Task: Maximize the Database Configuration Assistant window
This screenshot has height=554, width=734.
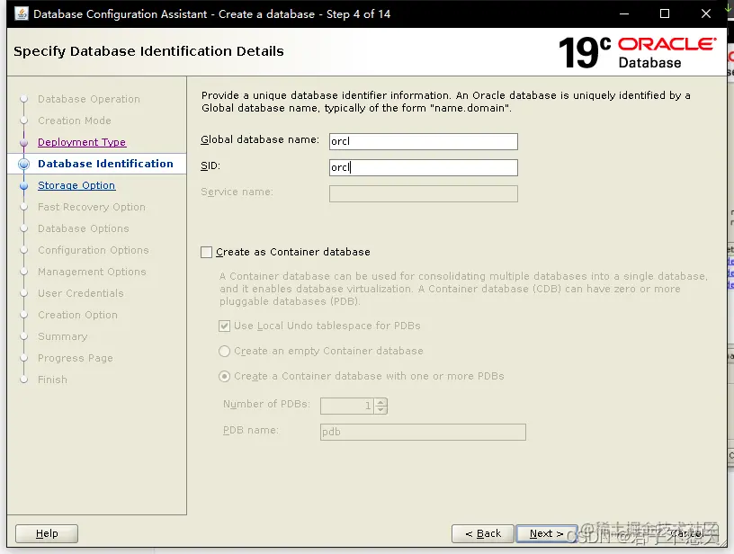Action: 664,13
